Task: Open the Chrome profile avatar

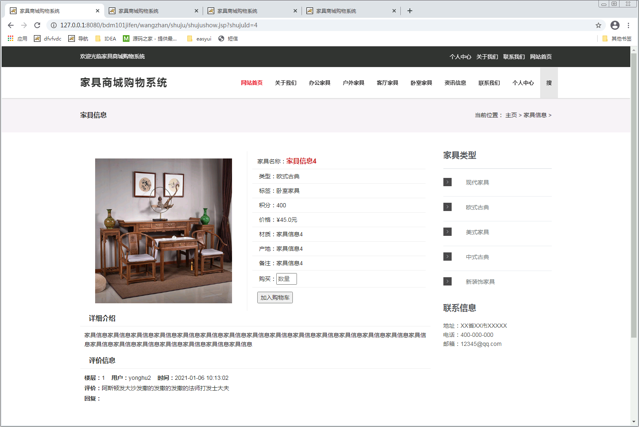Action: coord(615,25)
